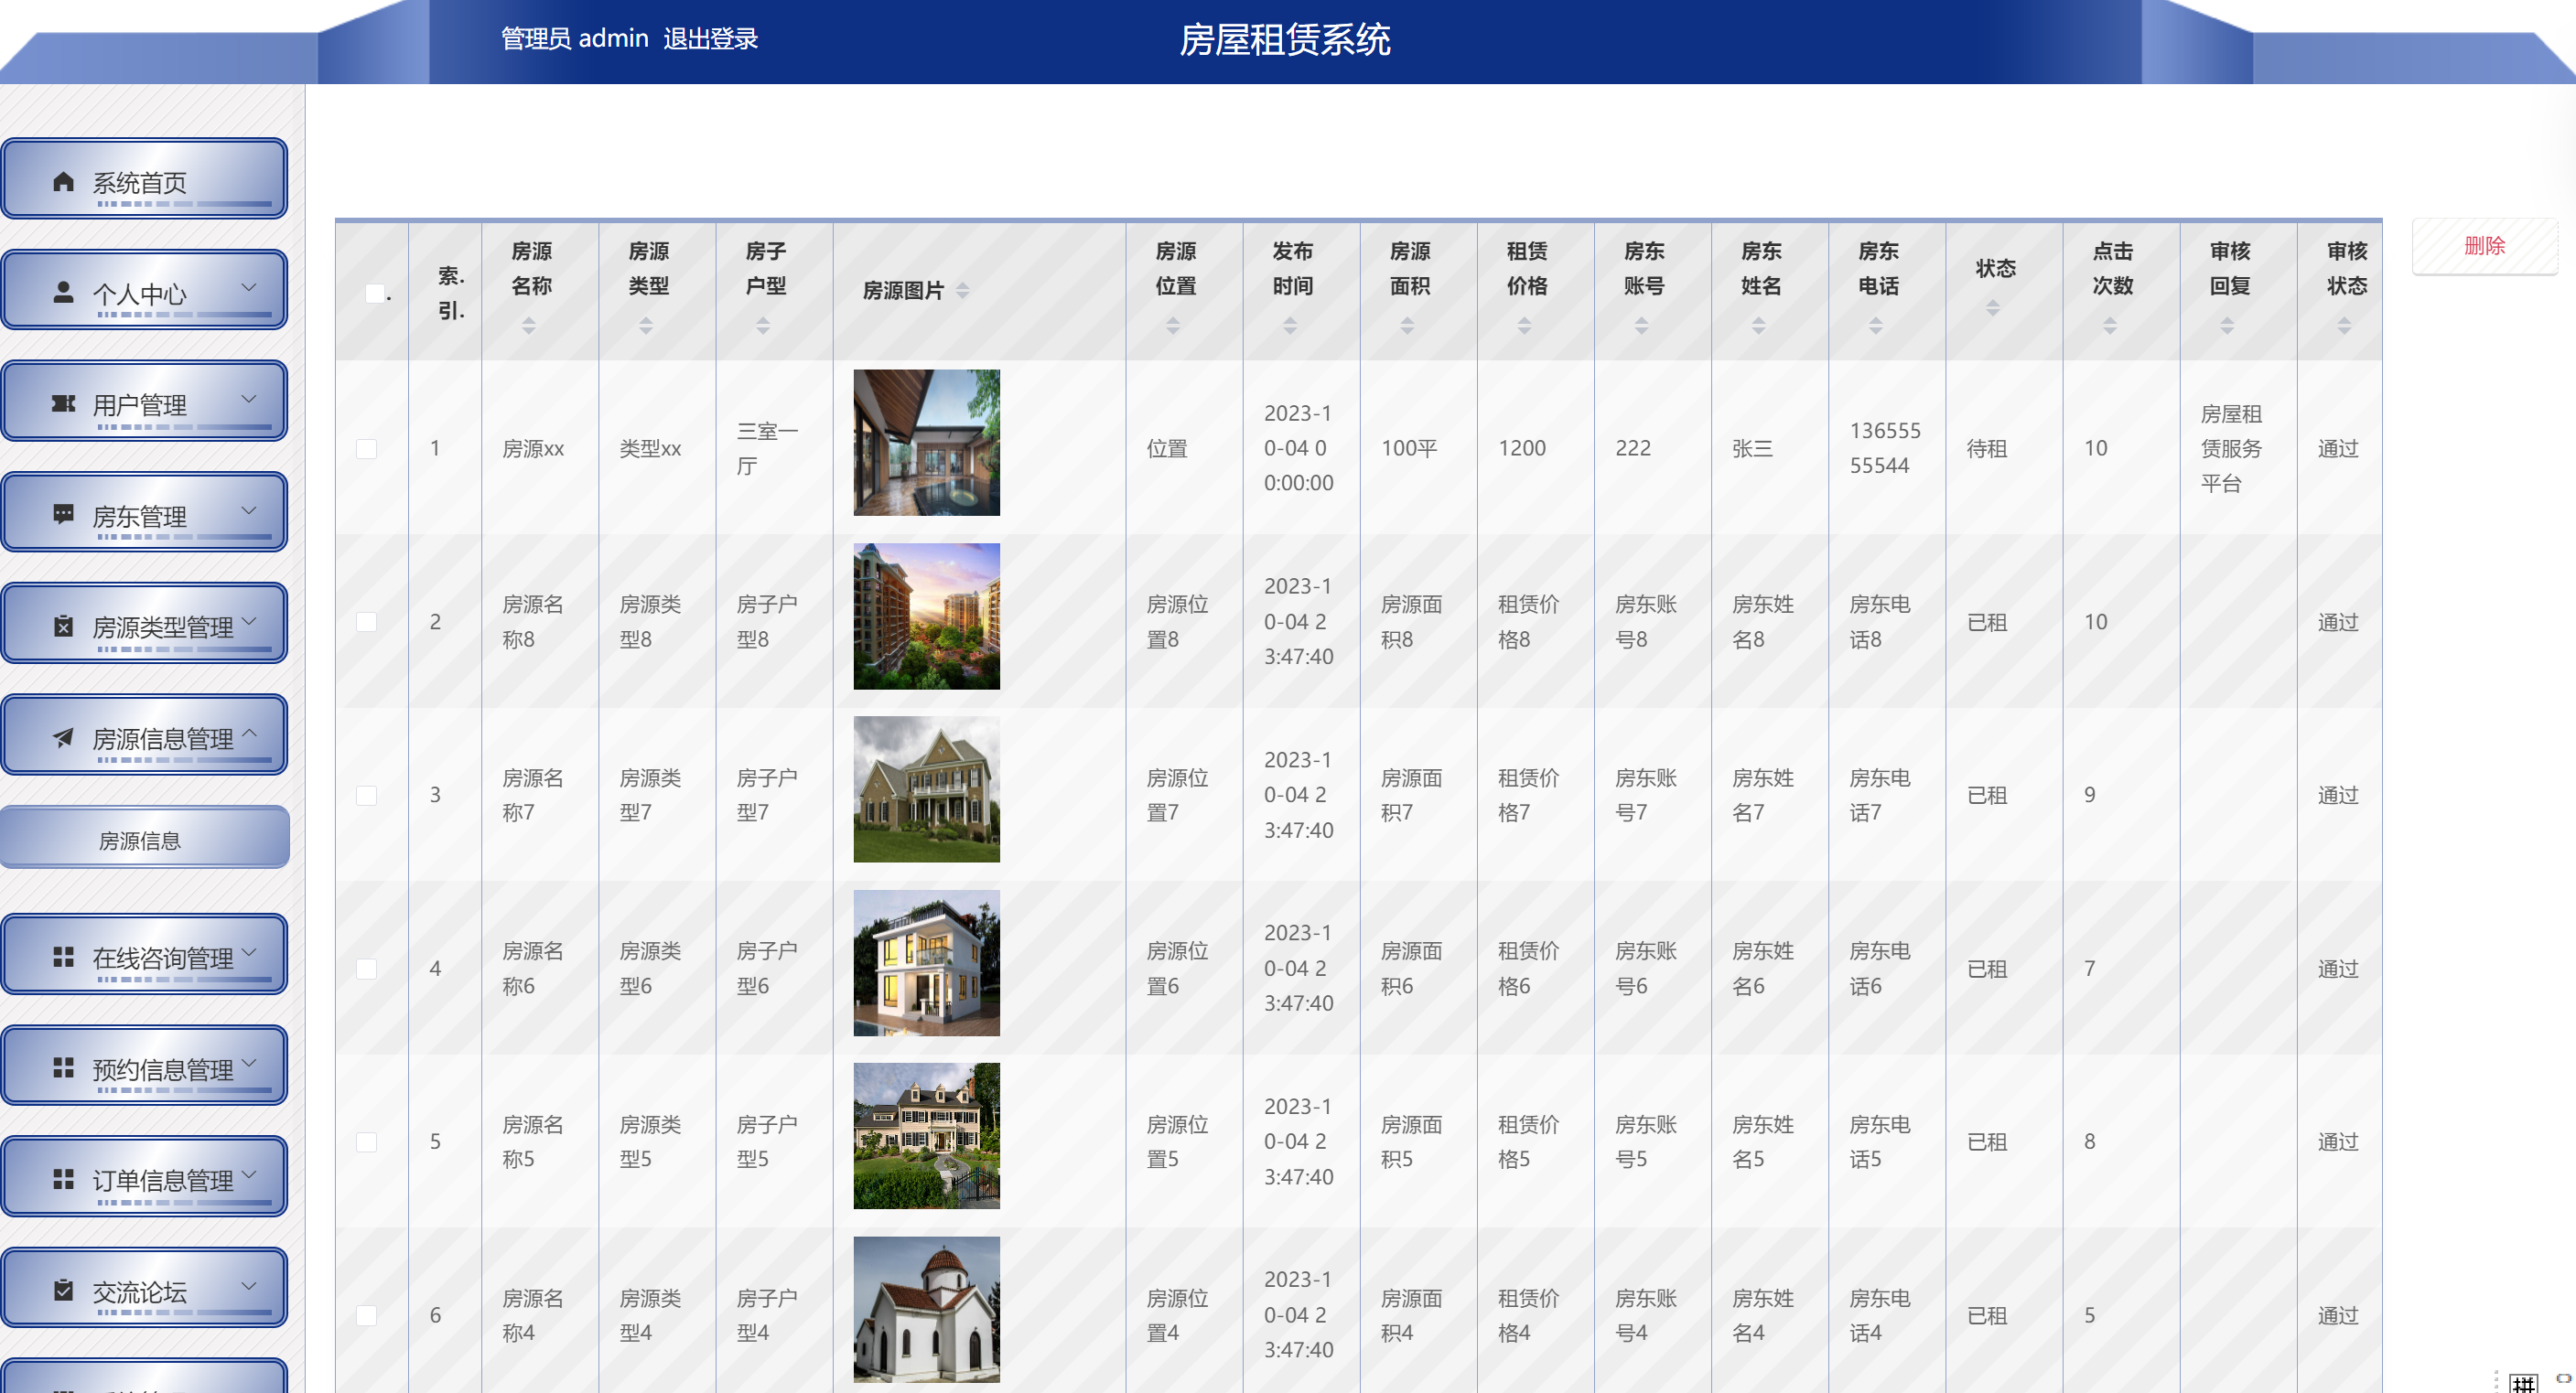This screenshot has width=2576, height=1393.
Task: Open the domed white chapel thumbnail in row 6
Action: (x=926, y=1310)
